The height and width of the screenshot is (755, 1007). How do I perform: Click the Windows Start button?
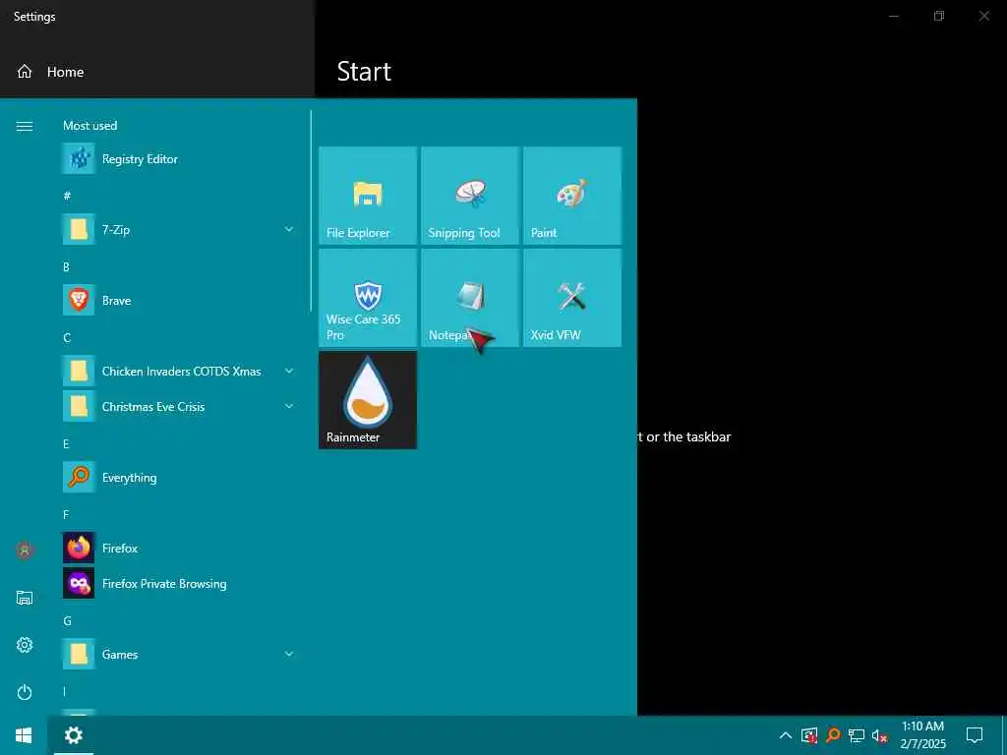pos(24,735)
